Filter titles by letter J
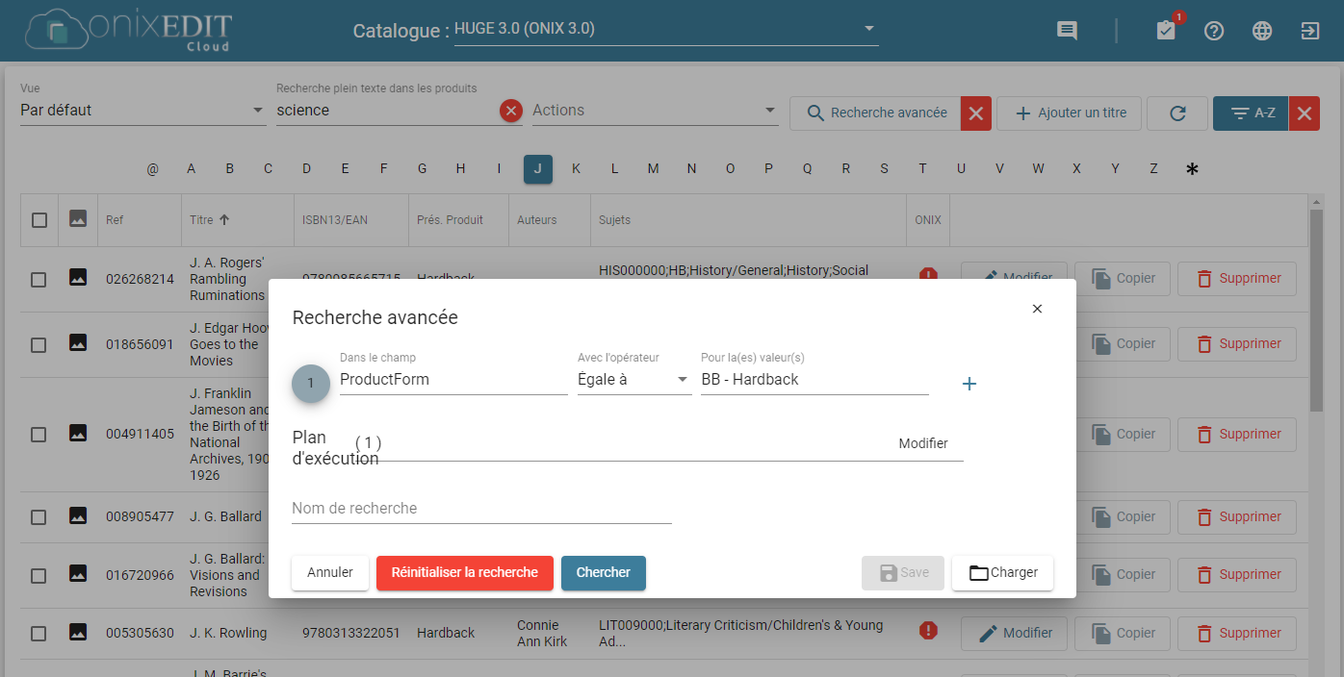The width and height of the screenshot is (1344, 677). point(538,169)
